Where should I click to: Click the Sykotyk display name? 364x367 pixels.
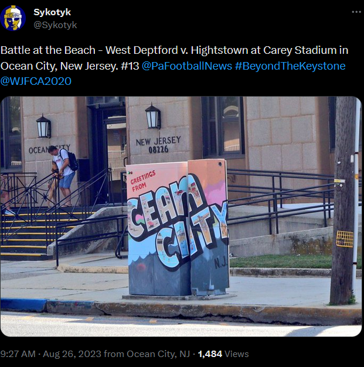click(x=52, y=12)
